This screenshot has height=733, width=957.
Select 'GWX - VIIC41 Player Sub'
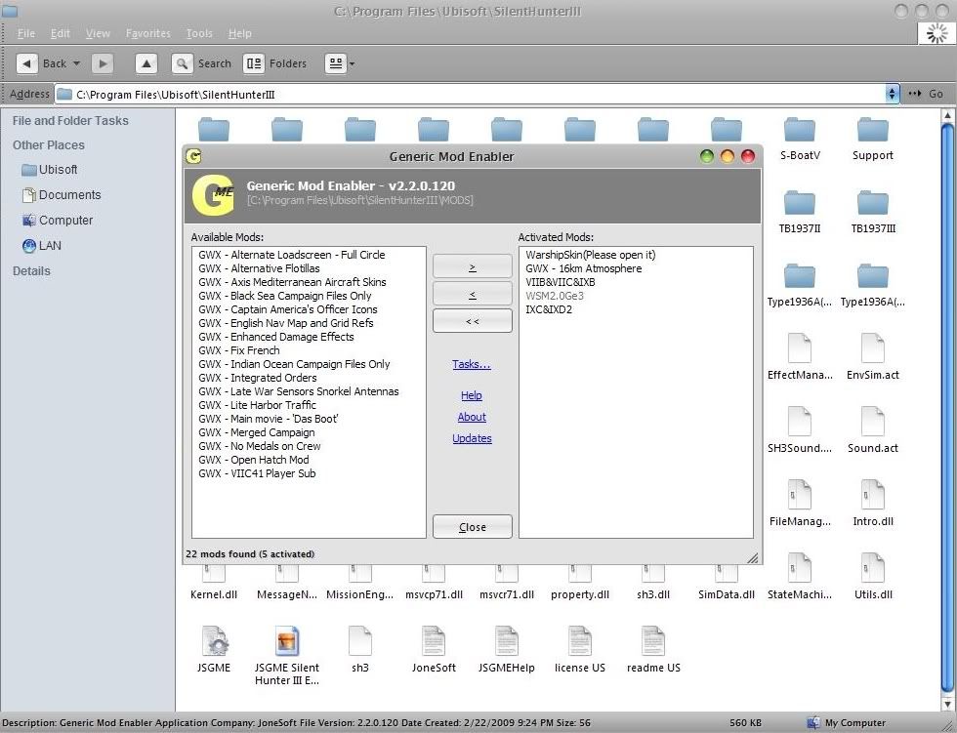click(257, 473)
